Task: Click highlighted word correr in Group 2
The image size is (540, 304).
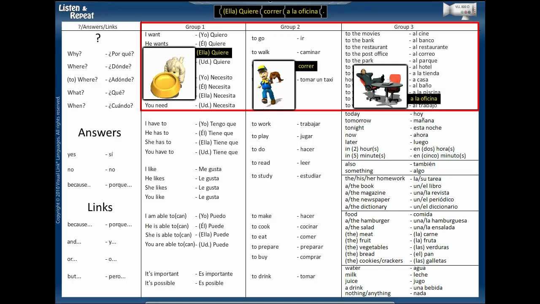Action: (306, 66)
